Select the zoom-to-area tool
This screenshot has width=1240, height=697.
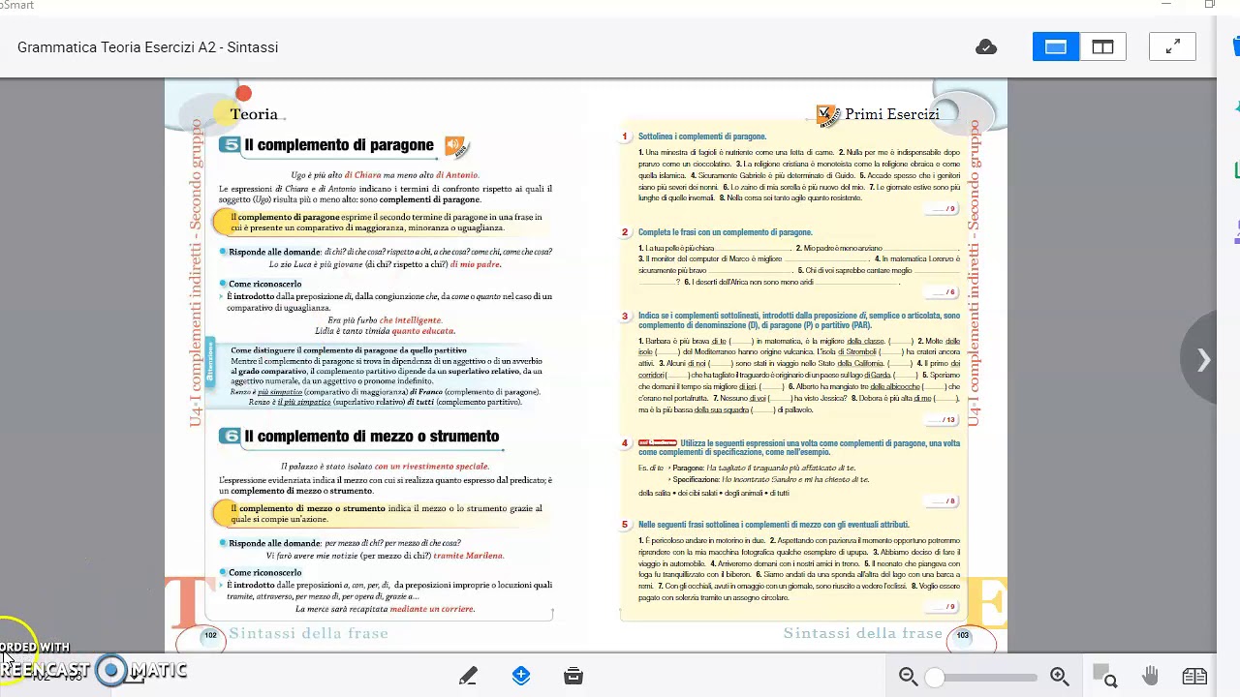coord(1104,676)
